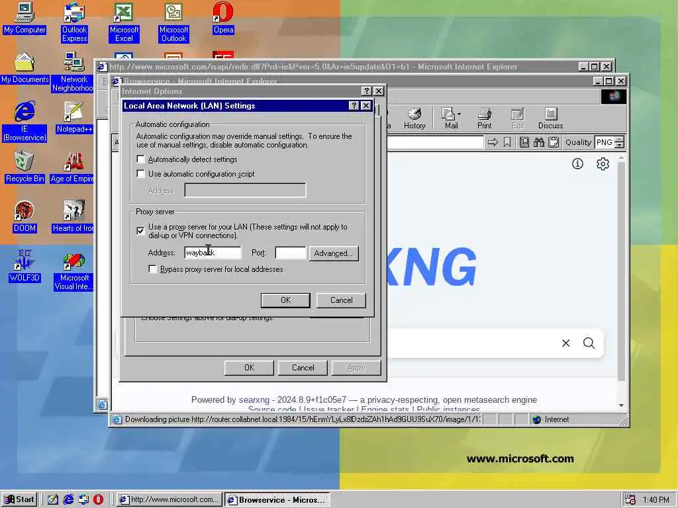Click OK in Internet Options dialog
This screenshot has height=508, width=678.
(249, 368)
